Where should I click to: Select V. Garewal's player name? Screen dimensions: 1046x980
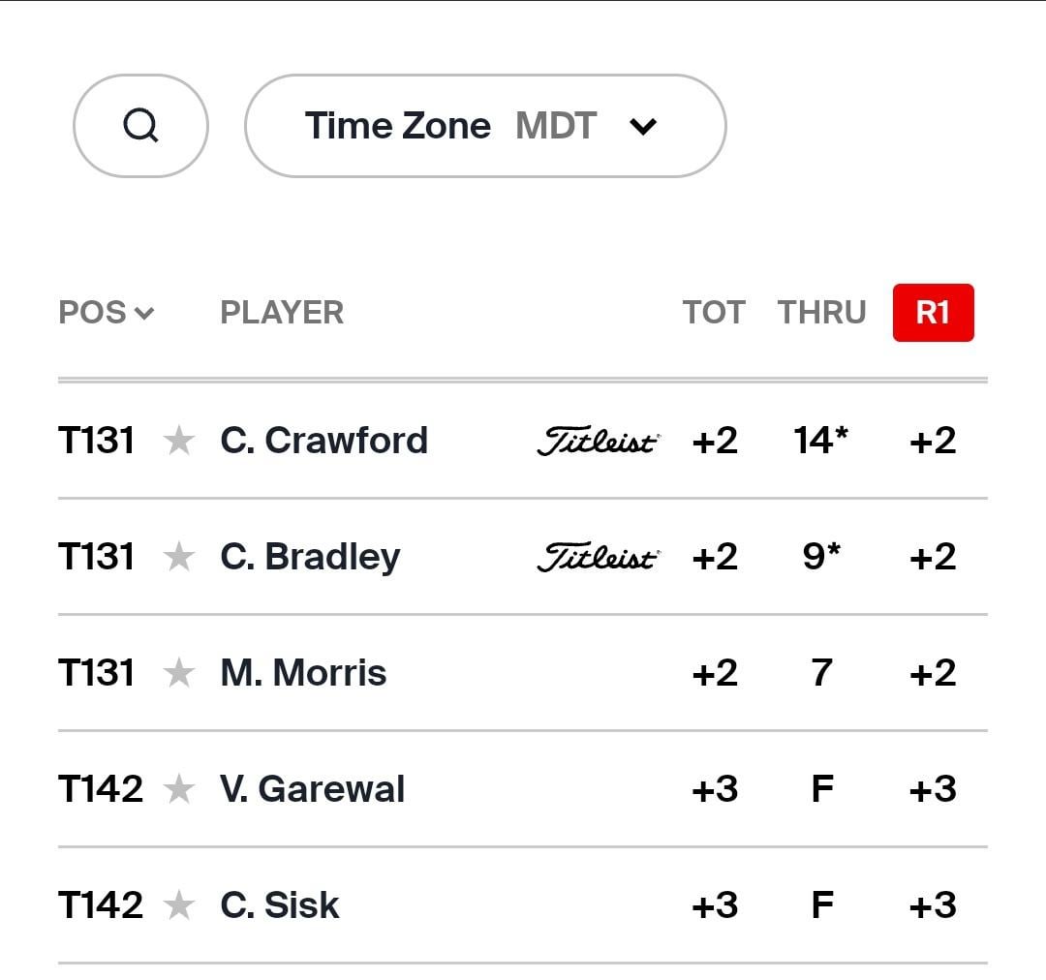(312, 789)
